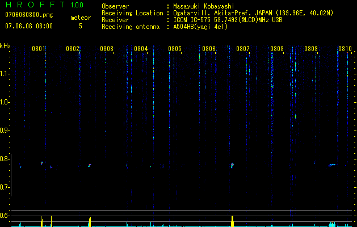Click the 'meteor' count label
The image size is (357, 227).
[x=81, y=18]
